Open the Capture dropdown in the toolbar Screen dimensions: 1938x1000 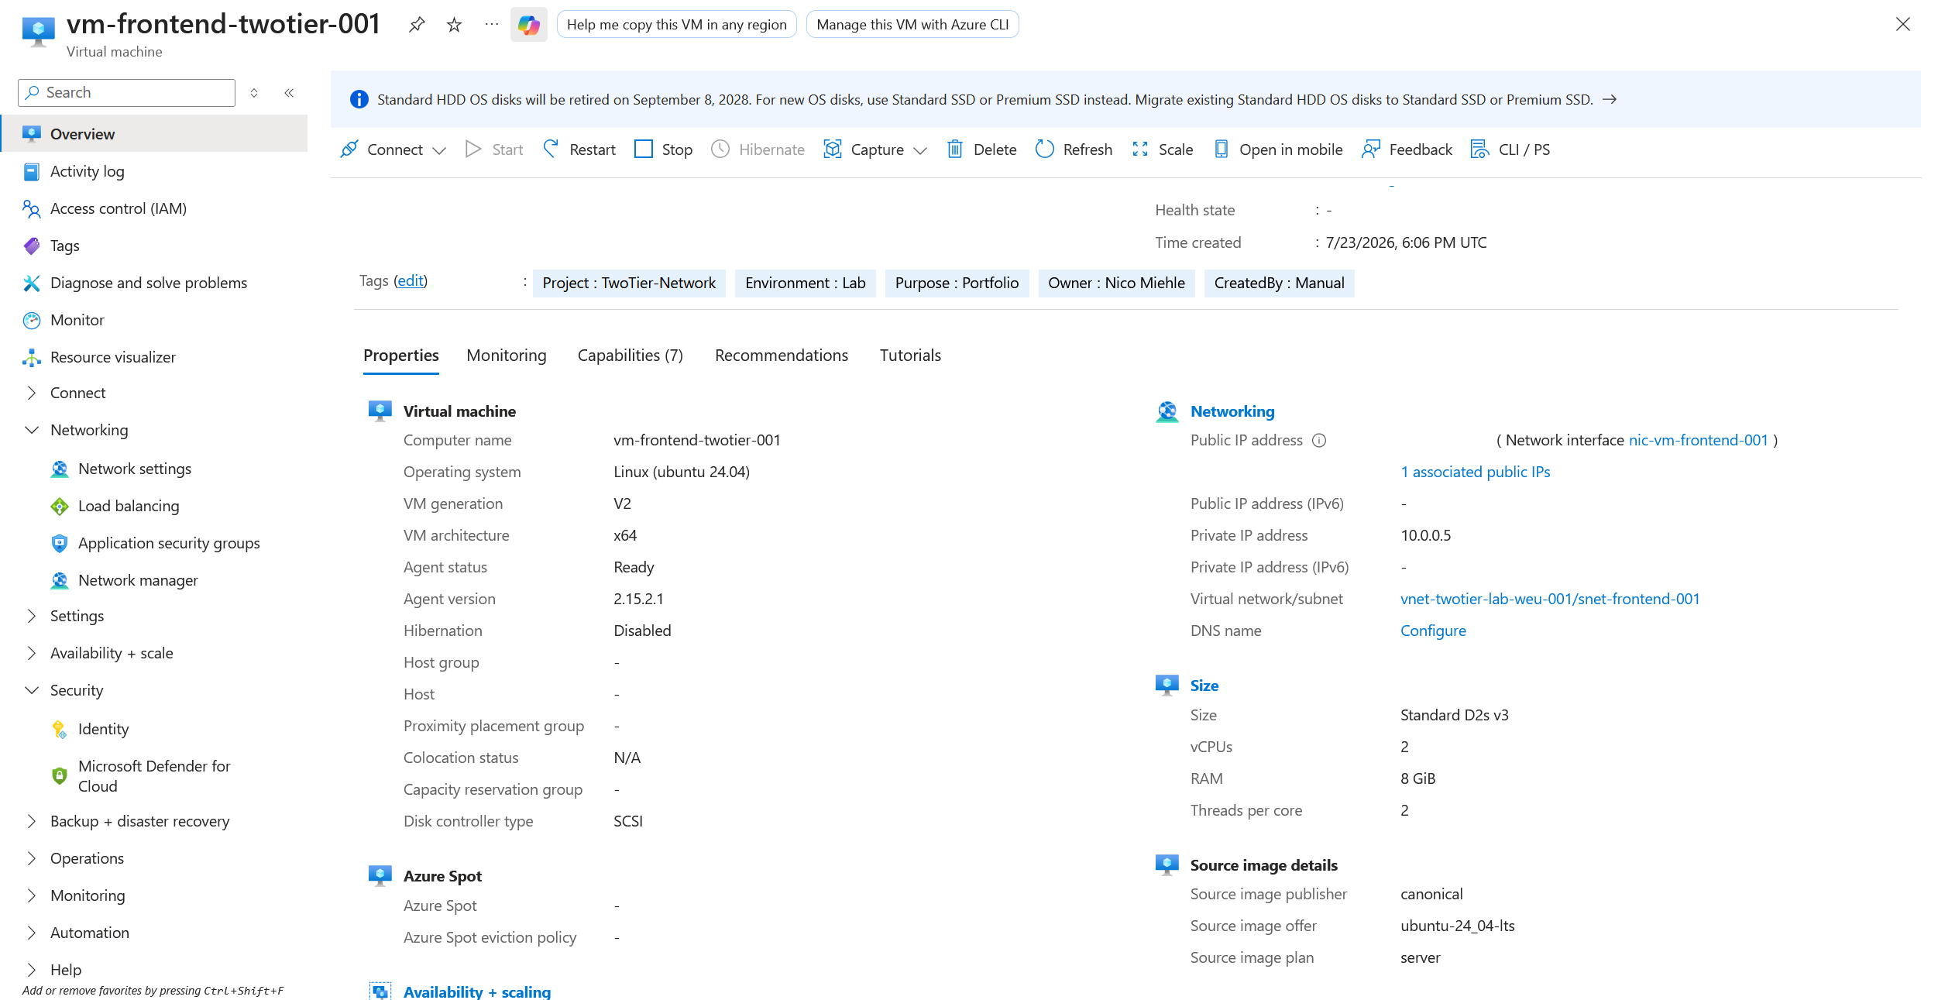[x=875, y=149]
